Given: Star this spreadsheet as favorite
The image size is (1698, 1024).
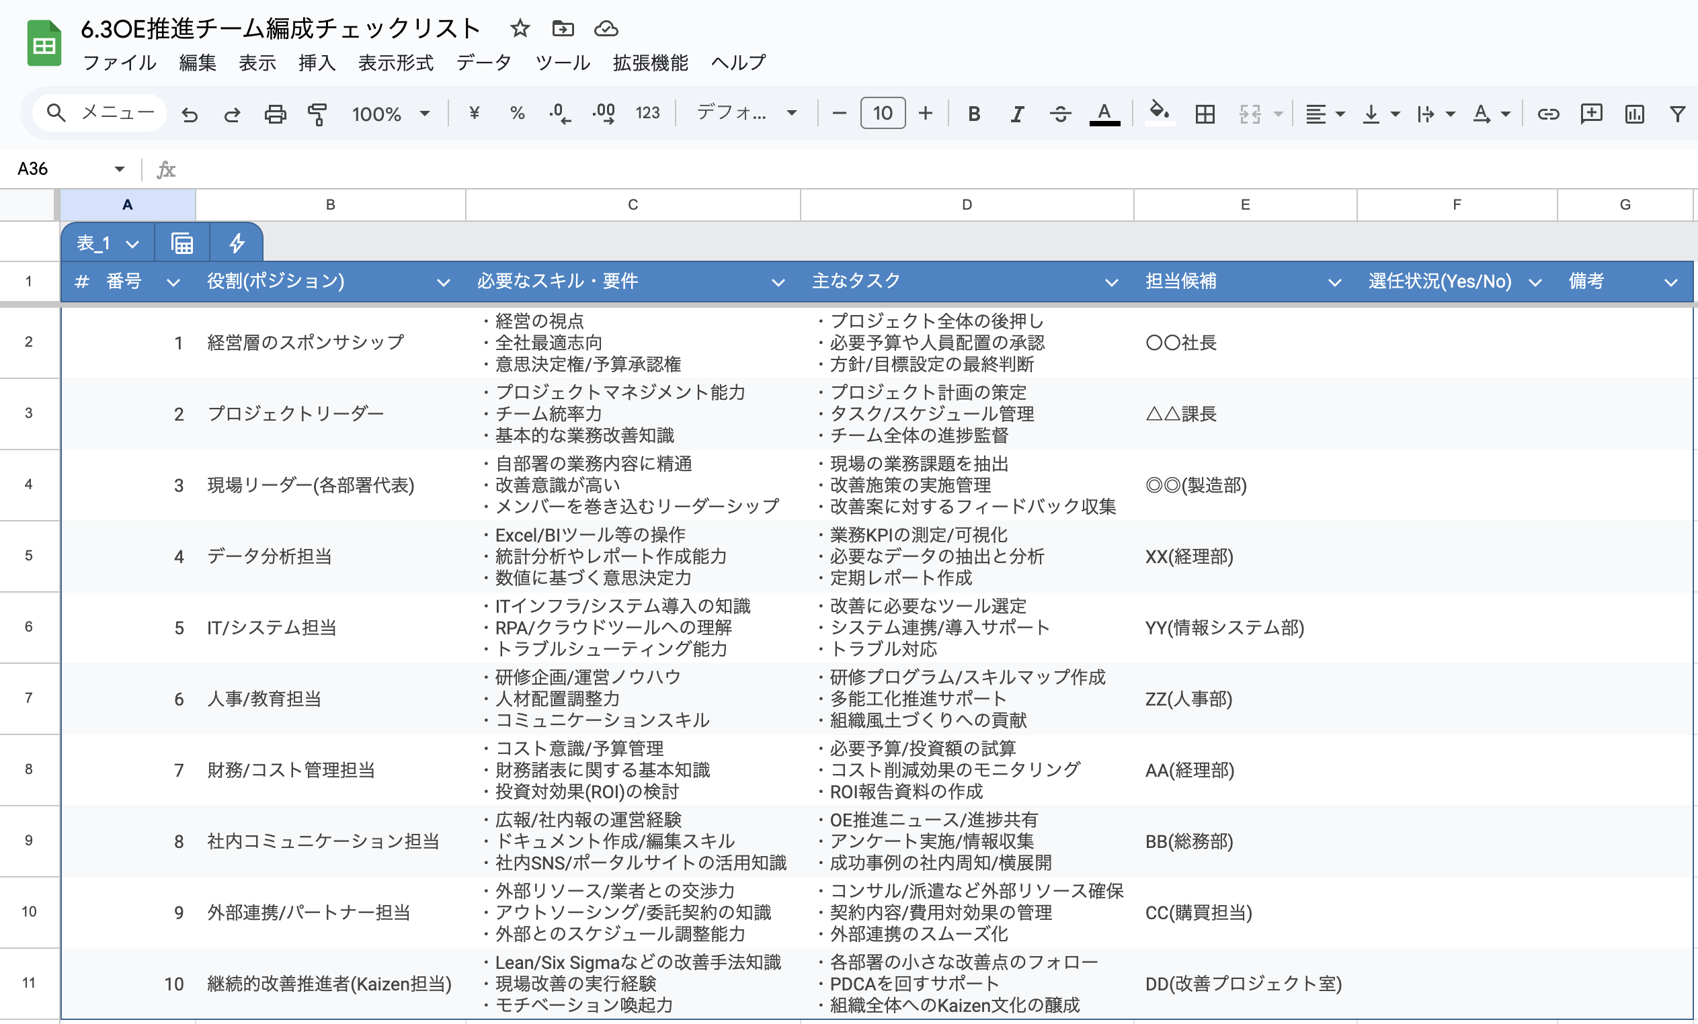Looking at the screenshot, I should pos(520,29).
